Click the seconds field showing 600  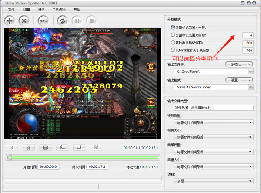tap(248, 43)
